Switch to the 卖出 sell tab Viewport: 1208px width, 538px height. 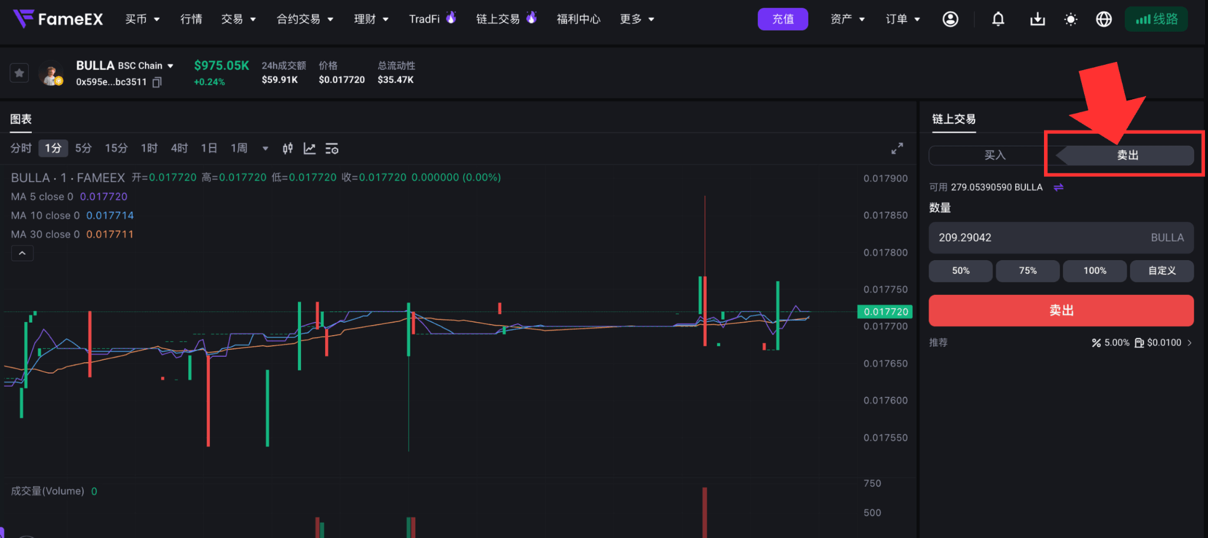click(1127, 155)
